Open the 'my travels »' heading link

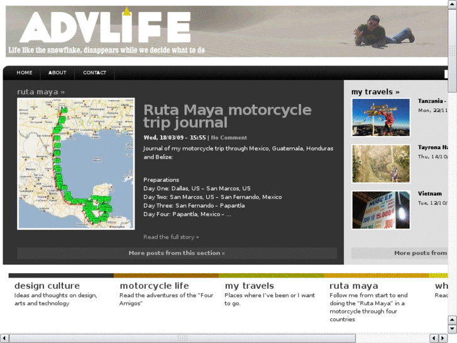click(375, 92)
